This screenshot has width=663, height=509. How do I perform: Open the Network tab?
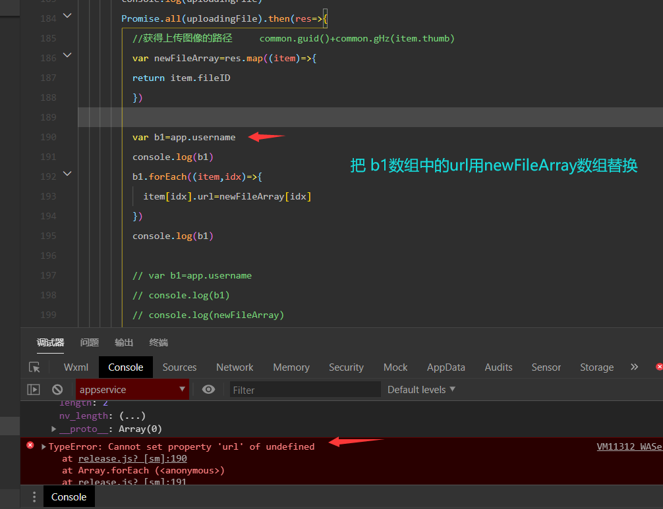pos(235,367)
